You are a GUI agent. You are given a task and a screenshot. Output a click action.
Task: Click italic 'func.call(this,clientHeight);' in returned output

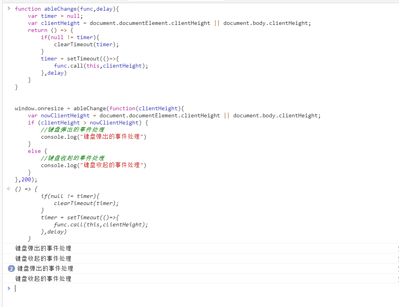coord(101,225)
